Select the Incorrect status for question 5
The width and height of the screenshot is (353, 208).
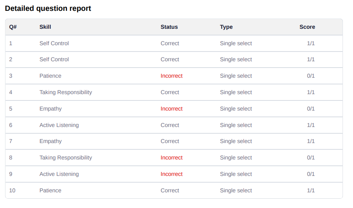(x=171, y=109)
